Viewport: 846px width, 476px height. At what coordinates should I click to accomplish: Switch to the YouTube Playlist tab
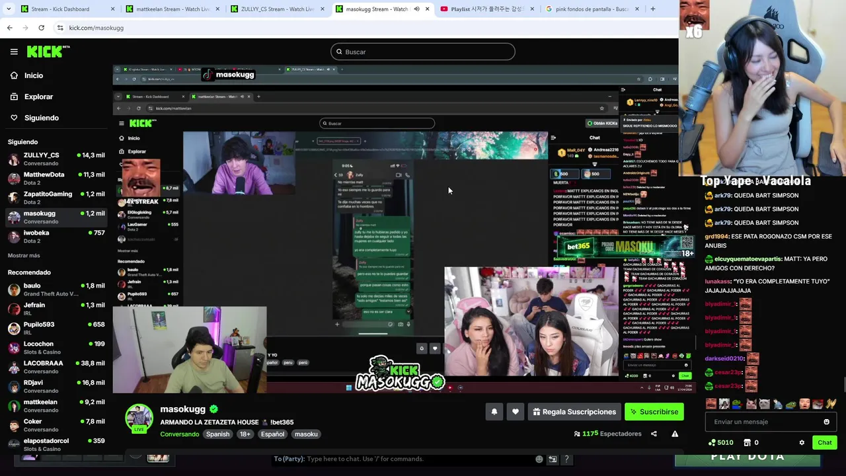(488, 9)
